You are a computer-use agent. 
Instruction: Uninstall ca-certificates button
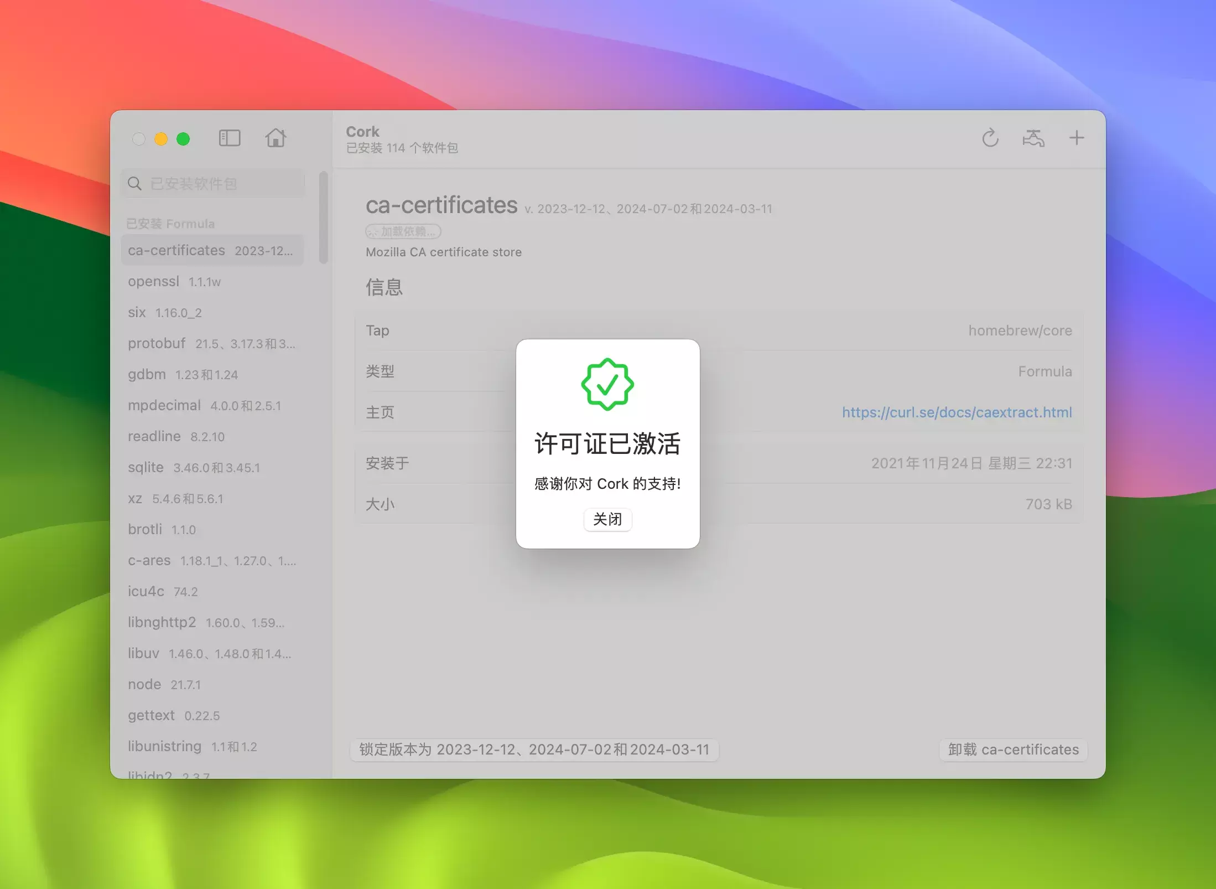(1013, 750)
